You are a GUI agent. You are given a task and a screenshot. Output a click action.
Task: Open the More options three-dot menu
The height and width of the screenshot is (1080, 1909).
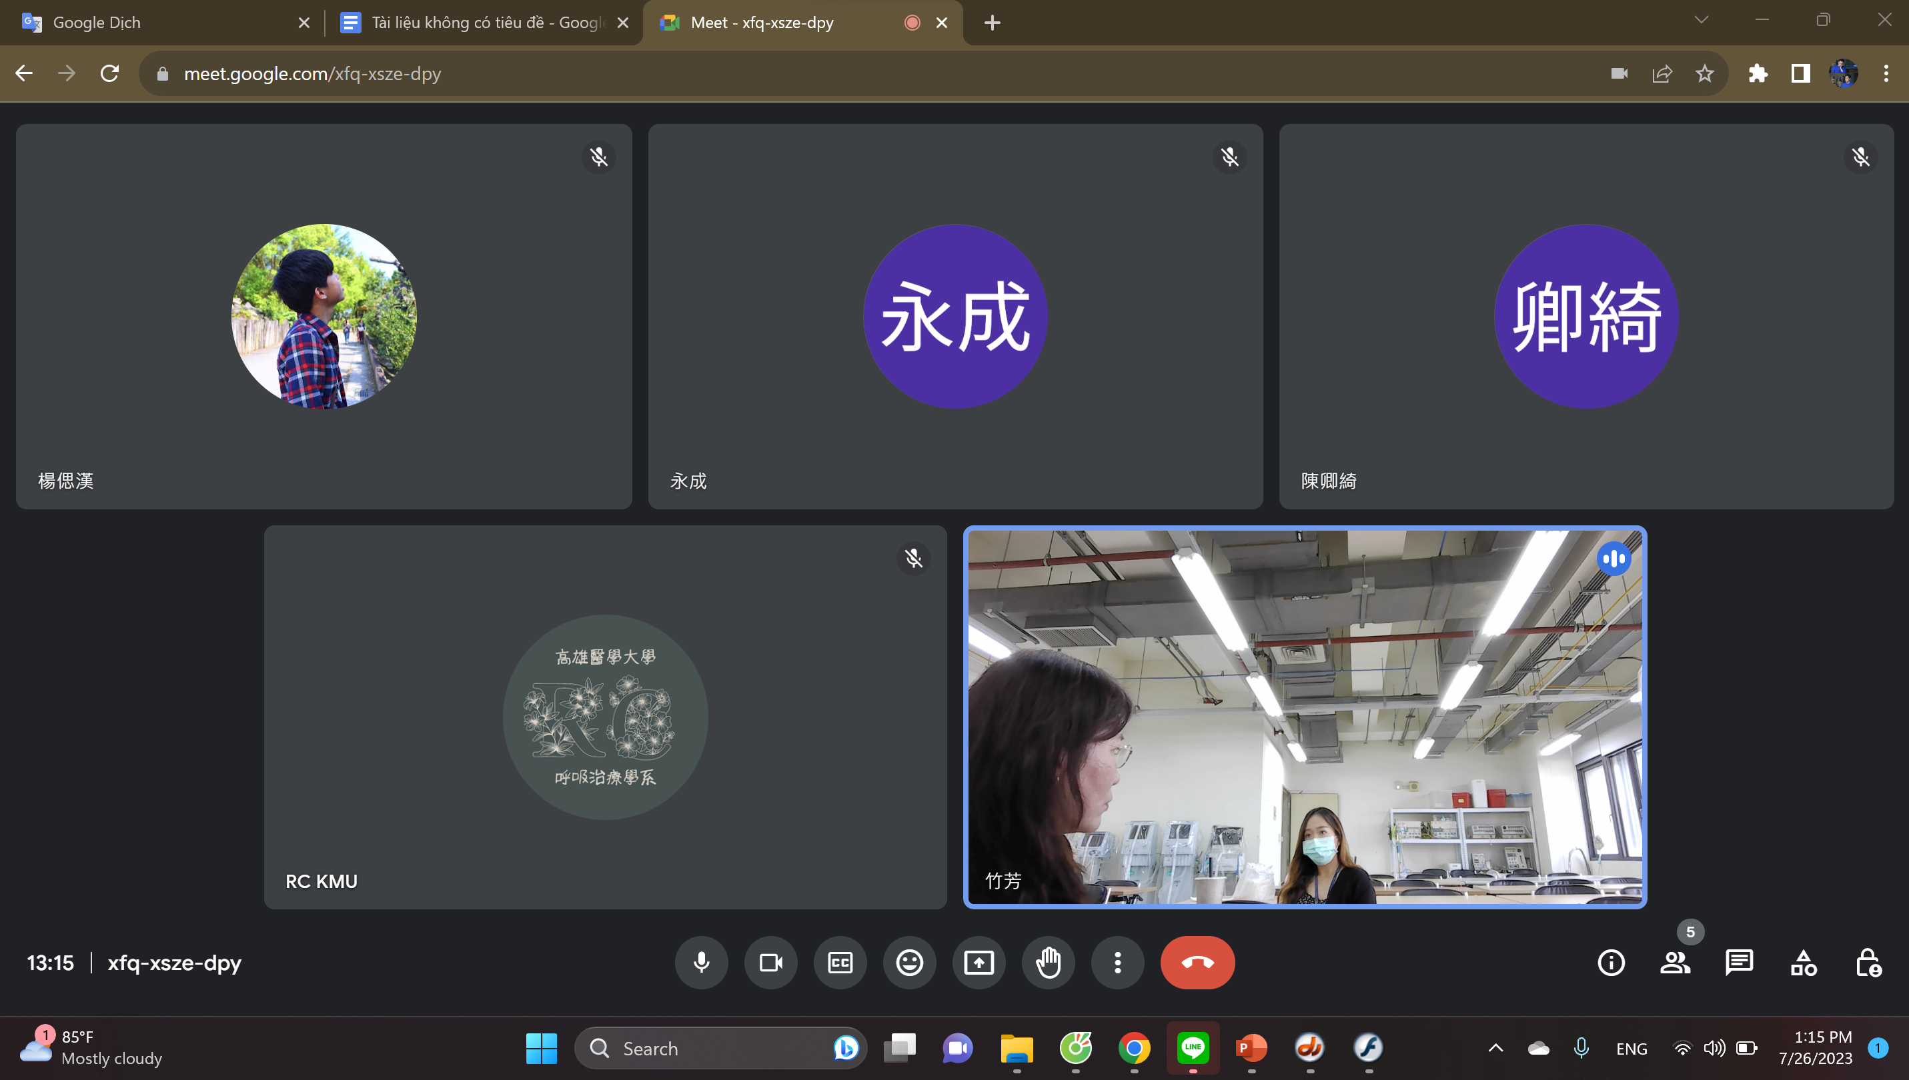[1117, 962]
